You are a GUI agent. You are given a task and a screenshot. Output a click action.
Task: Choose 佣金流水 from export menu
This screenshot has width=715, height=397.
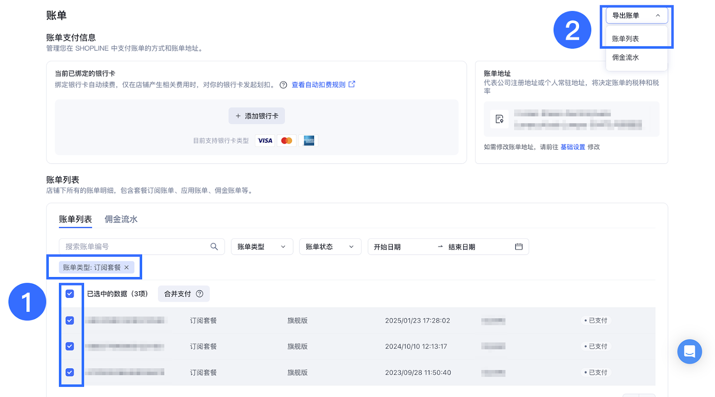tap(626, 58)
